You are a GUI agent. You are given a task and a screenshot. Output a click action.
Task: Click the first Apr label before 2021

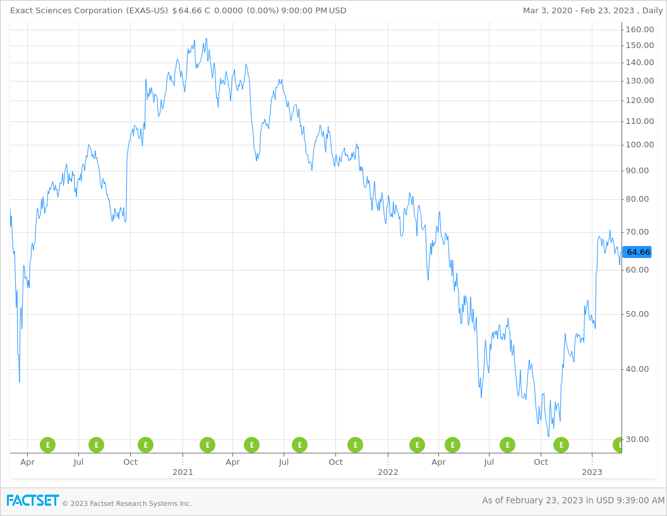[x=27, y=462]
